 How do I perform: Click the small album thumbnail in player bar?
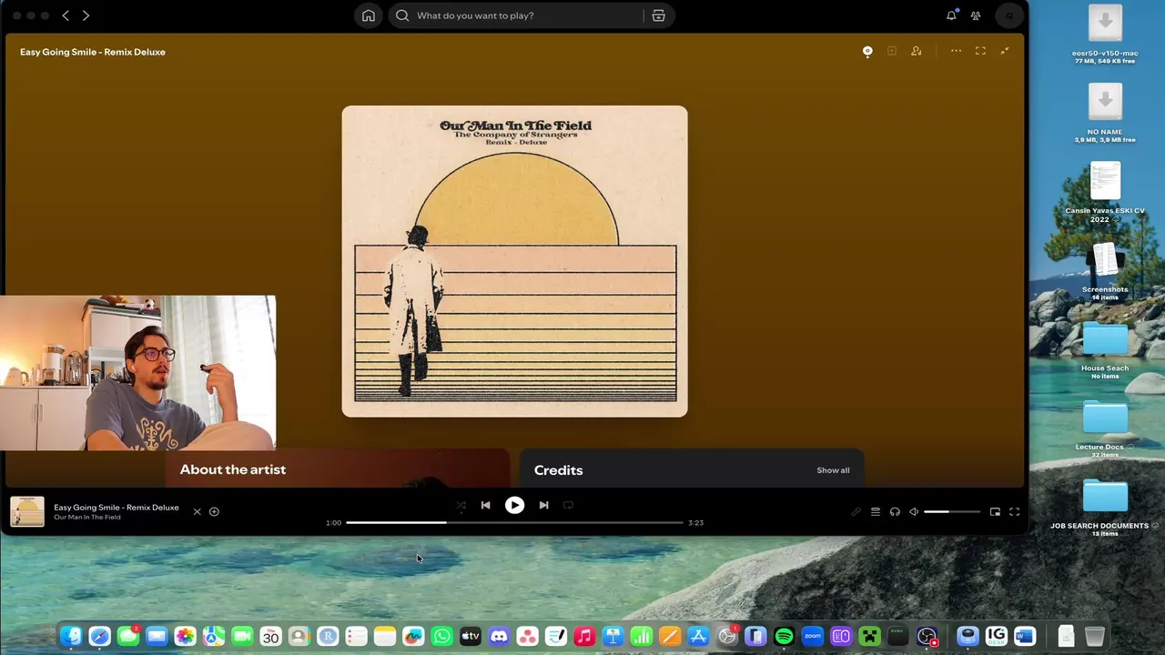[x=27, y=511]
